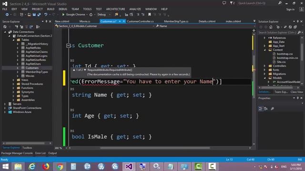
Task: Open the ARCHITECTURE menu
Action: [x=115, y=9]
